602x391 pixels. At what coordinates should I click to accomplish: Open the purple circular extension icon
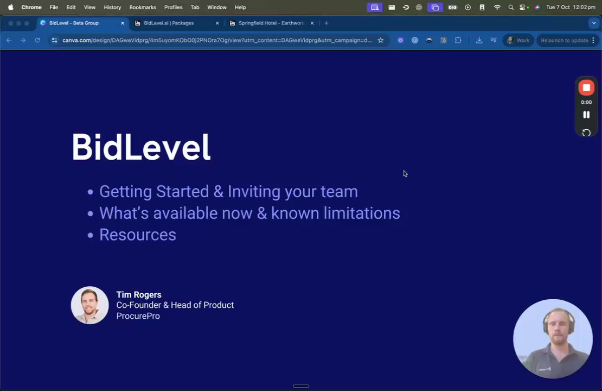click(x=400, y=40)
